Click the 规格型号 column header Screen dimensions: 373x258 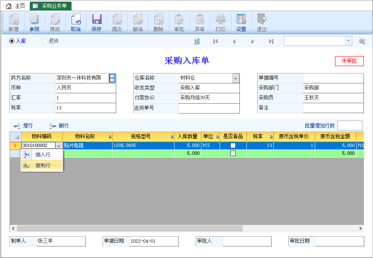click(143, 137)
